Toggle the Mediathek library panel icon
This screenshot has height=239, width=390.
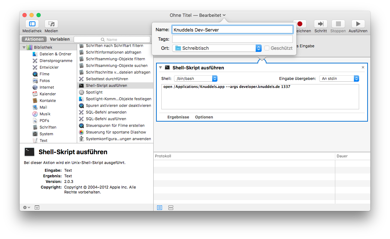[x=32, y=24]
